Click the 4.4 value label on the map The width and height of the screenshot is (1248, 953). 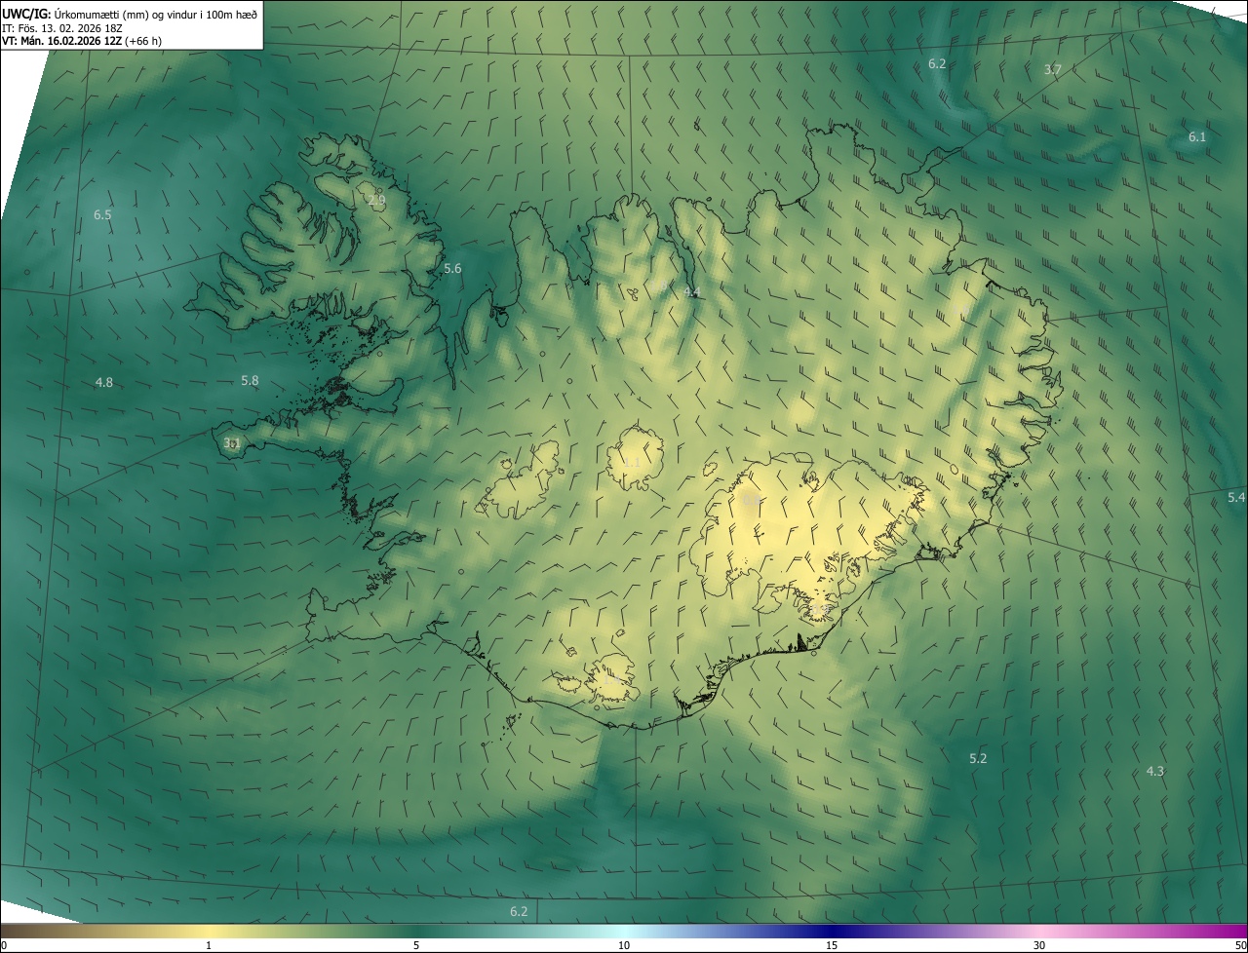pyautogui.click(x=692, y=291)
